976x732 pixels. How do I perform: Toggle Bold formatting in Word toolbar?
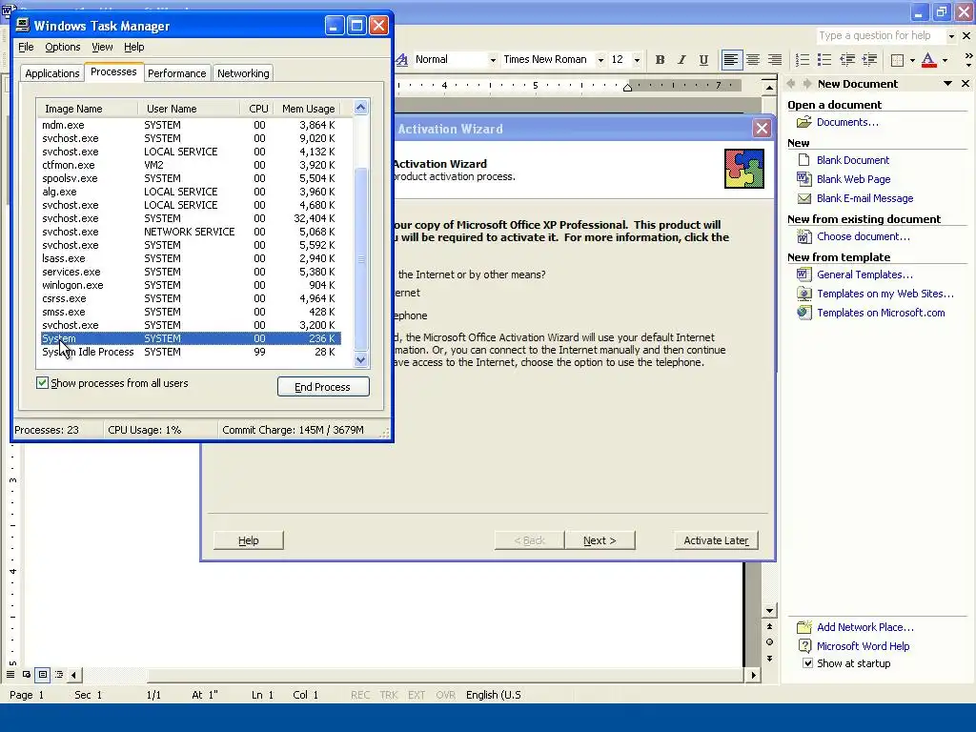click(660, 60)
